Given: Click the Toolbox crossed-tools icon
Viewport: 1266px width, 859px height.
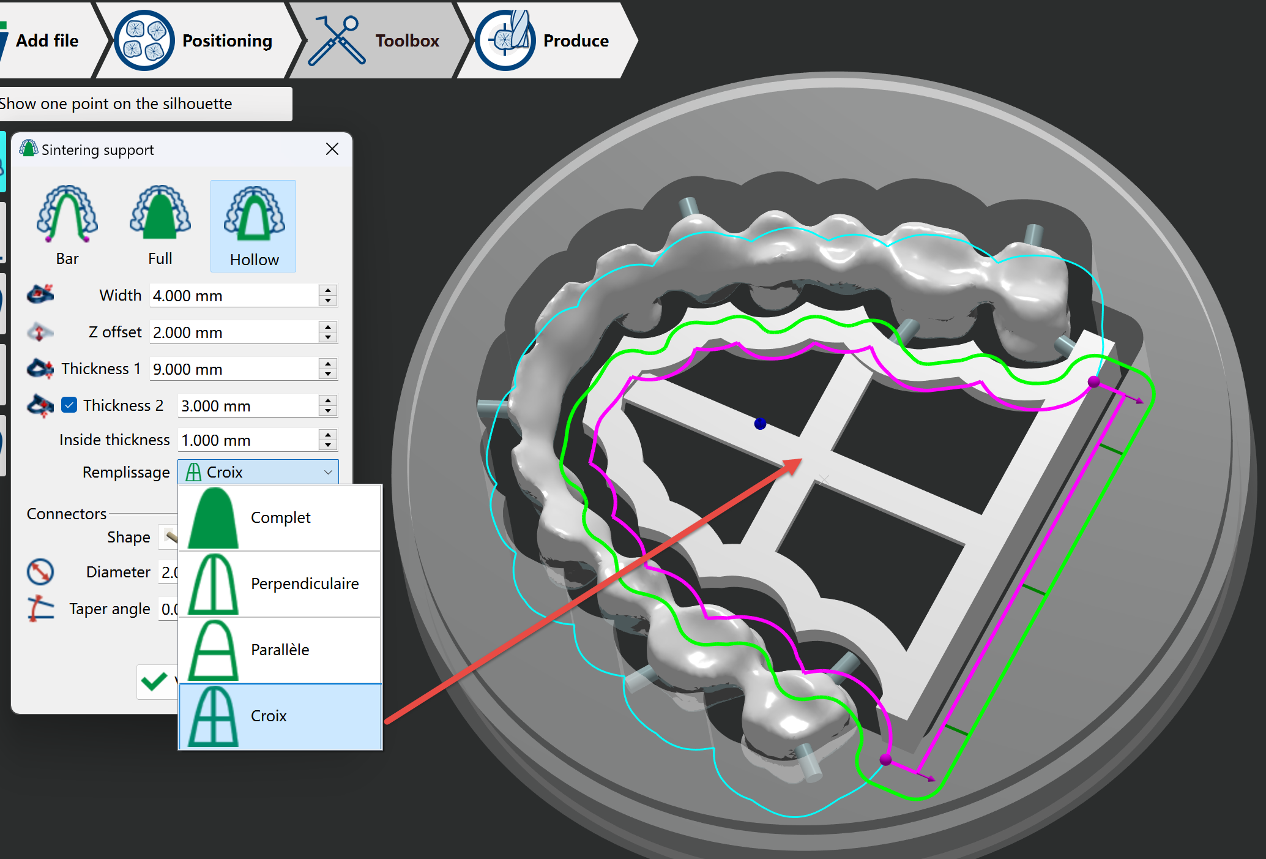Looking at the screenshot, I should [x=337, y=40].
